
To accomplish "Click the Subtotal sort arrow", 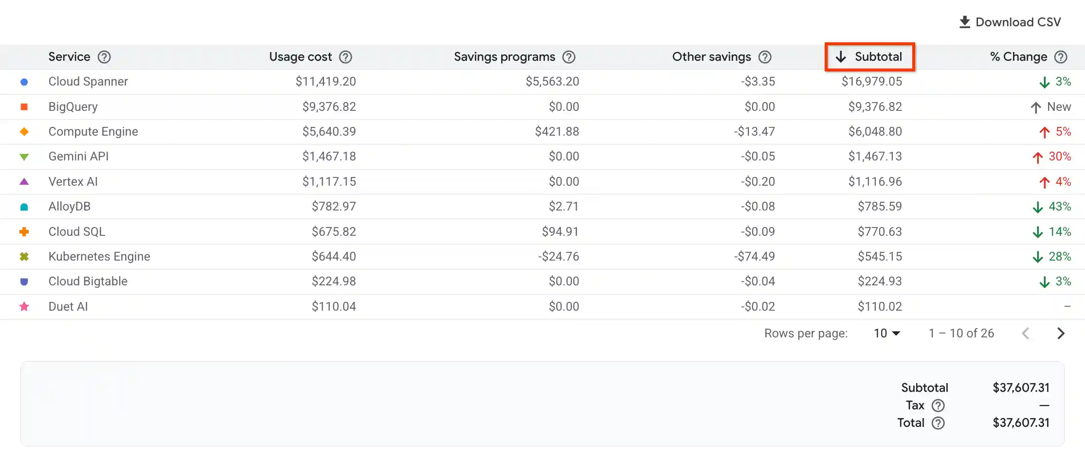I will tap(840, 56).
